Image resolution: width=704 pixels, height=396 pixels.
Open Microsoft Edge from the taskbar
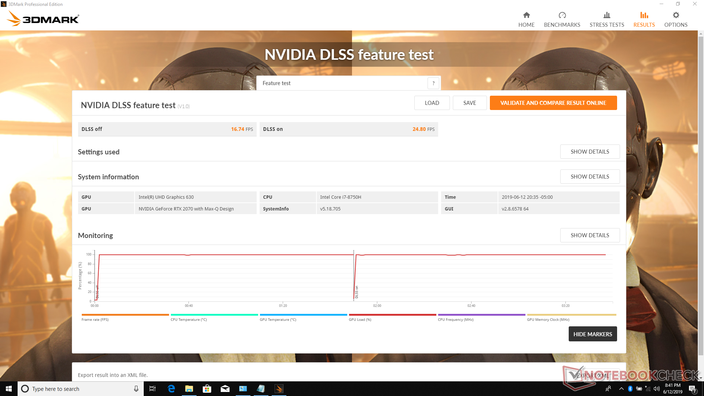(171, 389)
